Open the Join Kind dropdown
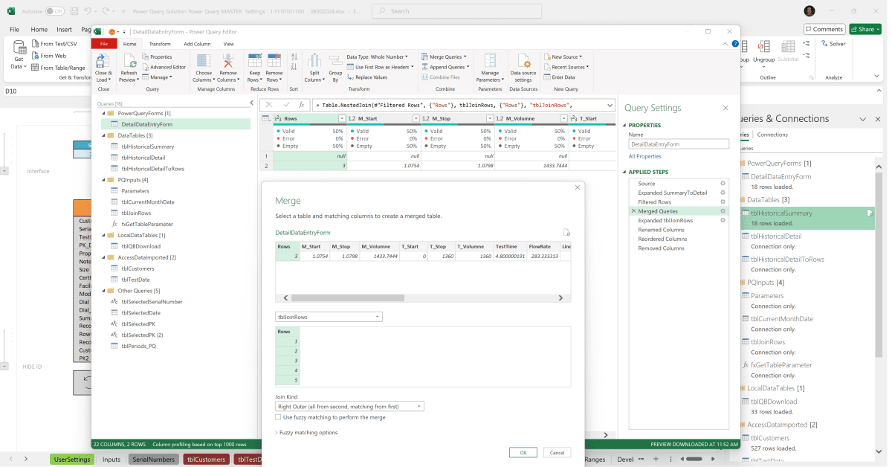Screen dimensions: 892x467 (348, 406)
